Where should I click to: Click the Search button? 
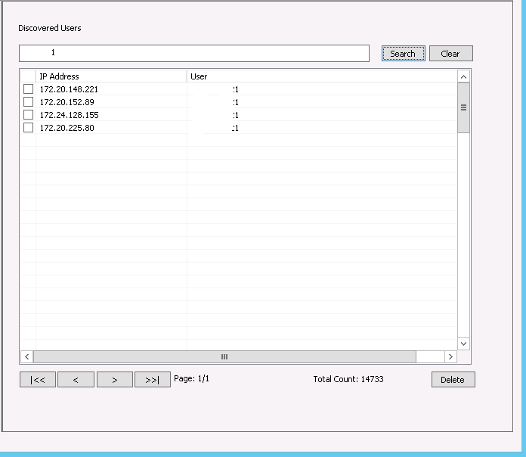pos(403,54)
